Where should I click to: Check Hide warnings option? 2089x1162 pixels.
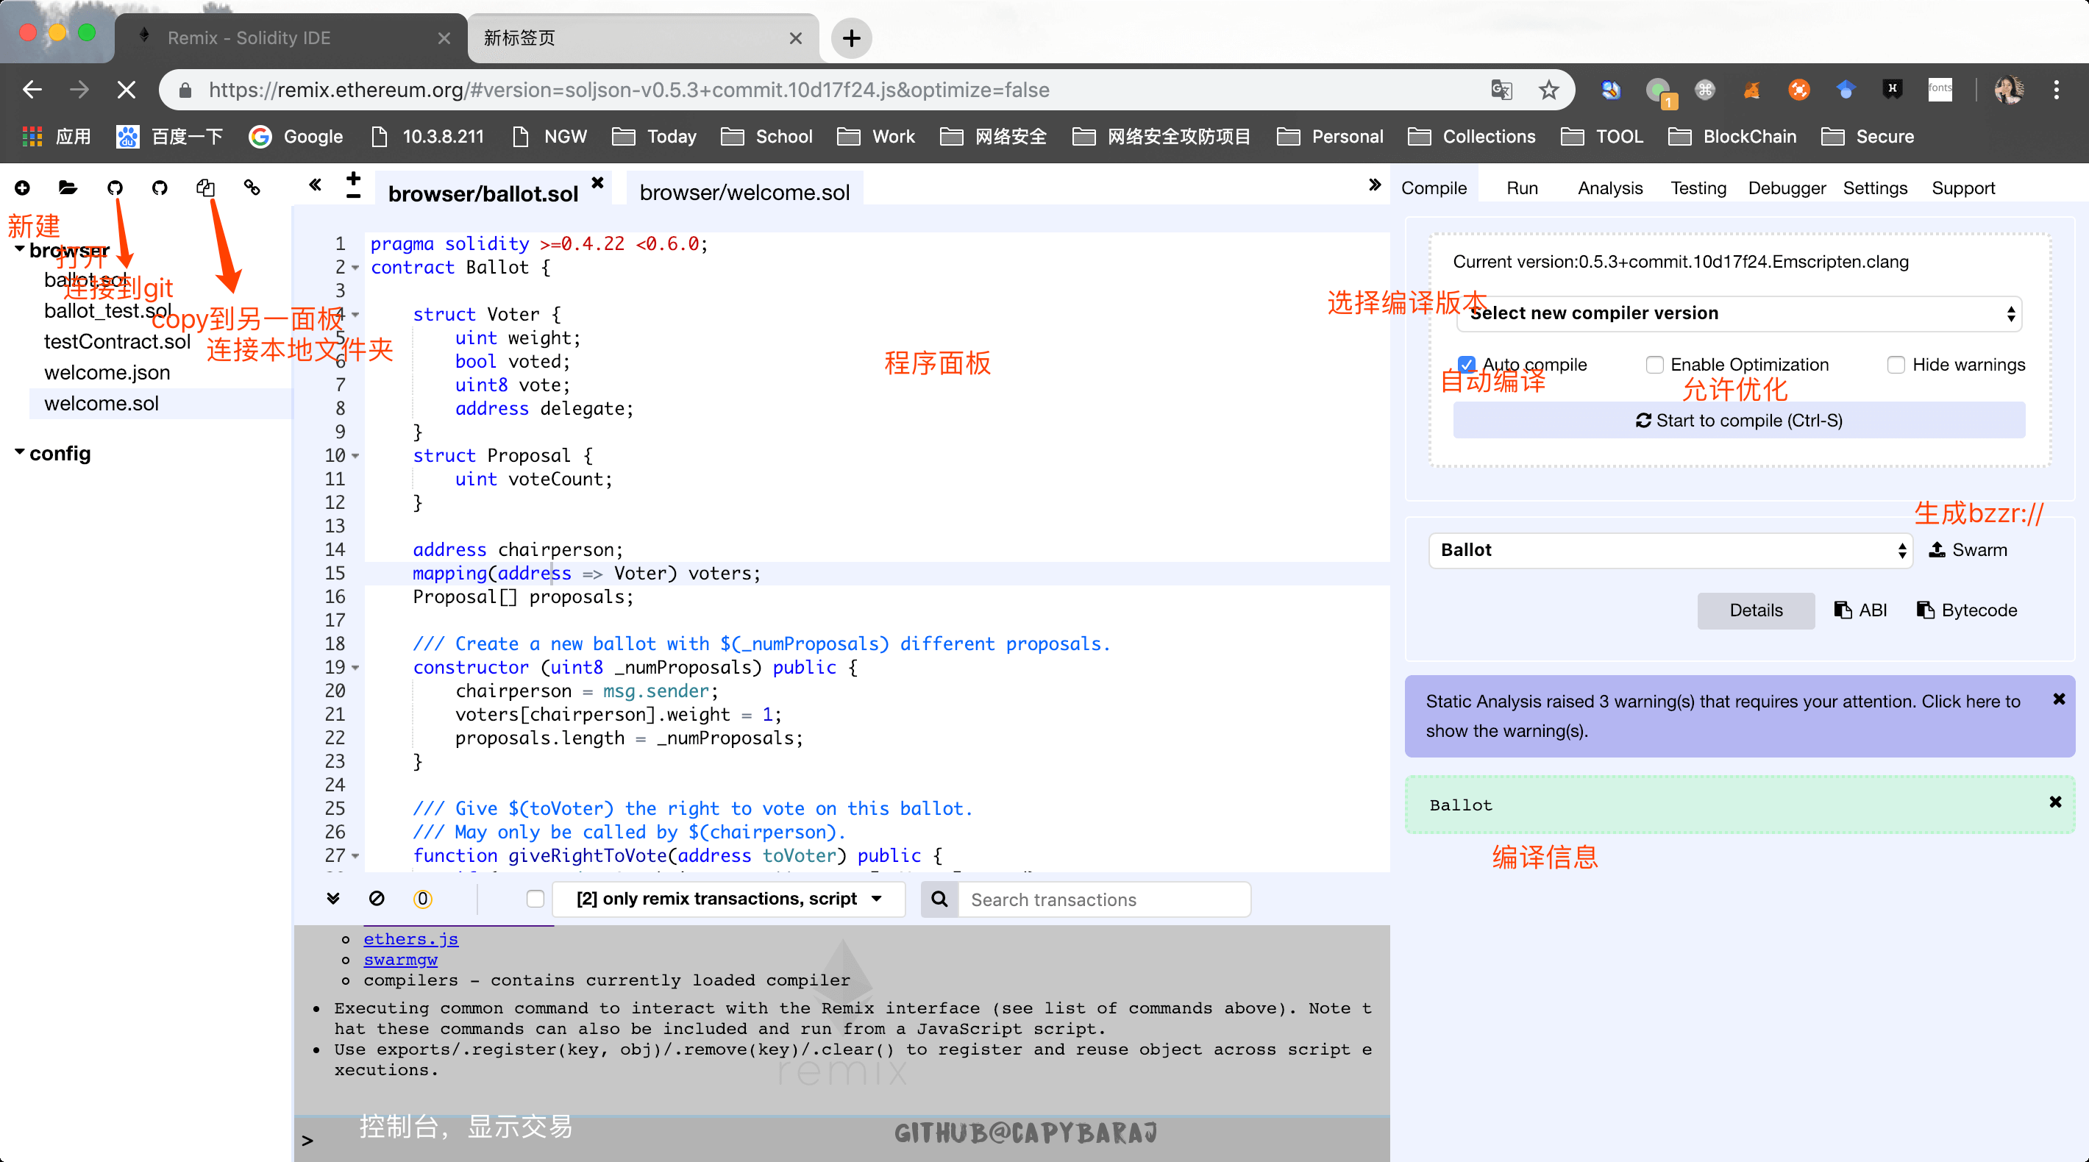(1896, 364)
